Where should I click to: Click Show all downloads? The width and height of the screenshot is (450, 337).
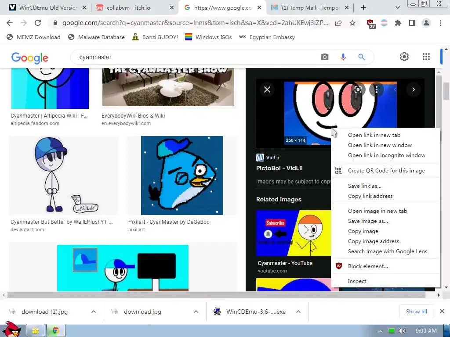click(417, 312)
